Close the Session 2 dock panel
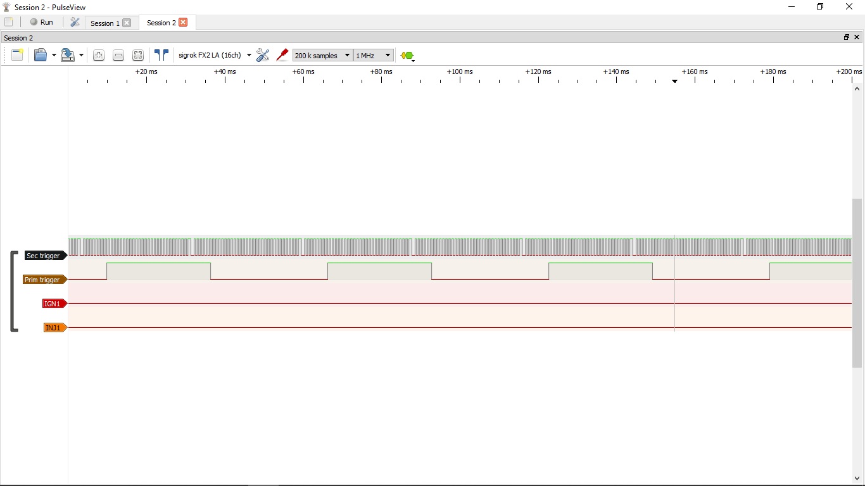This screenshot has width=865, height=486. tap(857, 37)
